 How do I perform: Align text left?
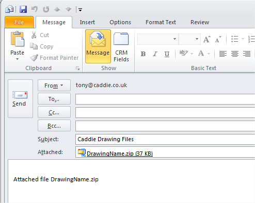click(x=223, y=54)
